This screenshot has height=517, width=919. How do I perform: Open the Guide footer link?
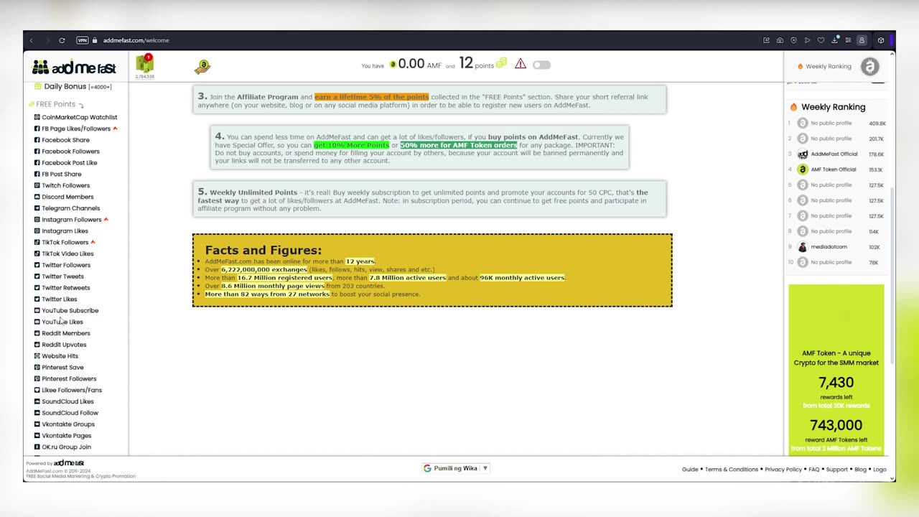tap(690, 470)
